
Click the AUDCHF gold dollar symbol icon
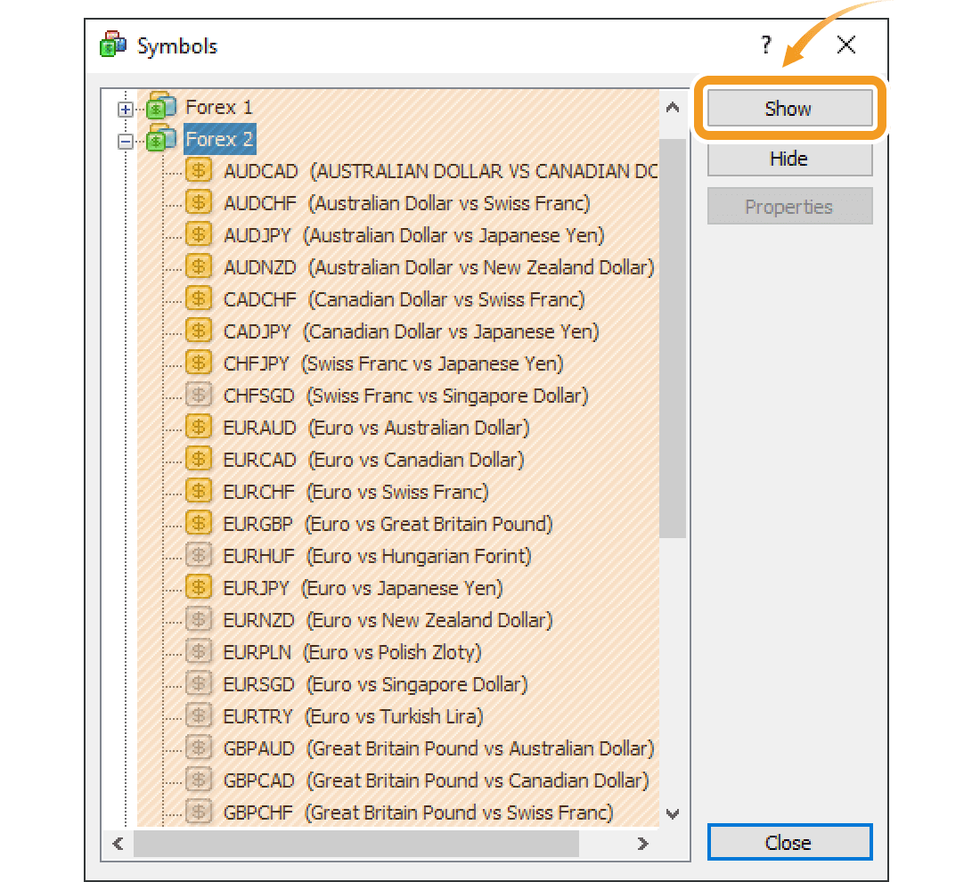[199, 202]
